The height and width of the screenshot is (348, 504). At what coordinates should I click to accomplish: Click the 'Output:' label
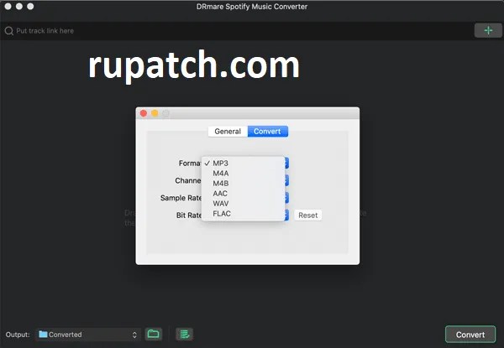(18, 335)
